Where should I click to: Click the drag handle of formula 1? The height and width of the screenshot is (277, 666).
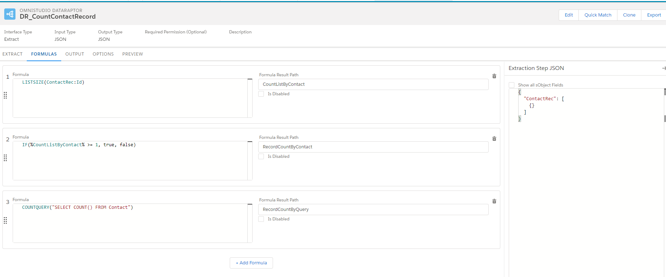[5, 95]
